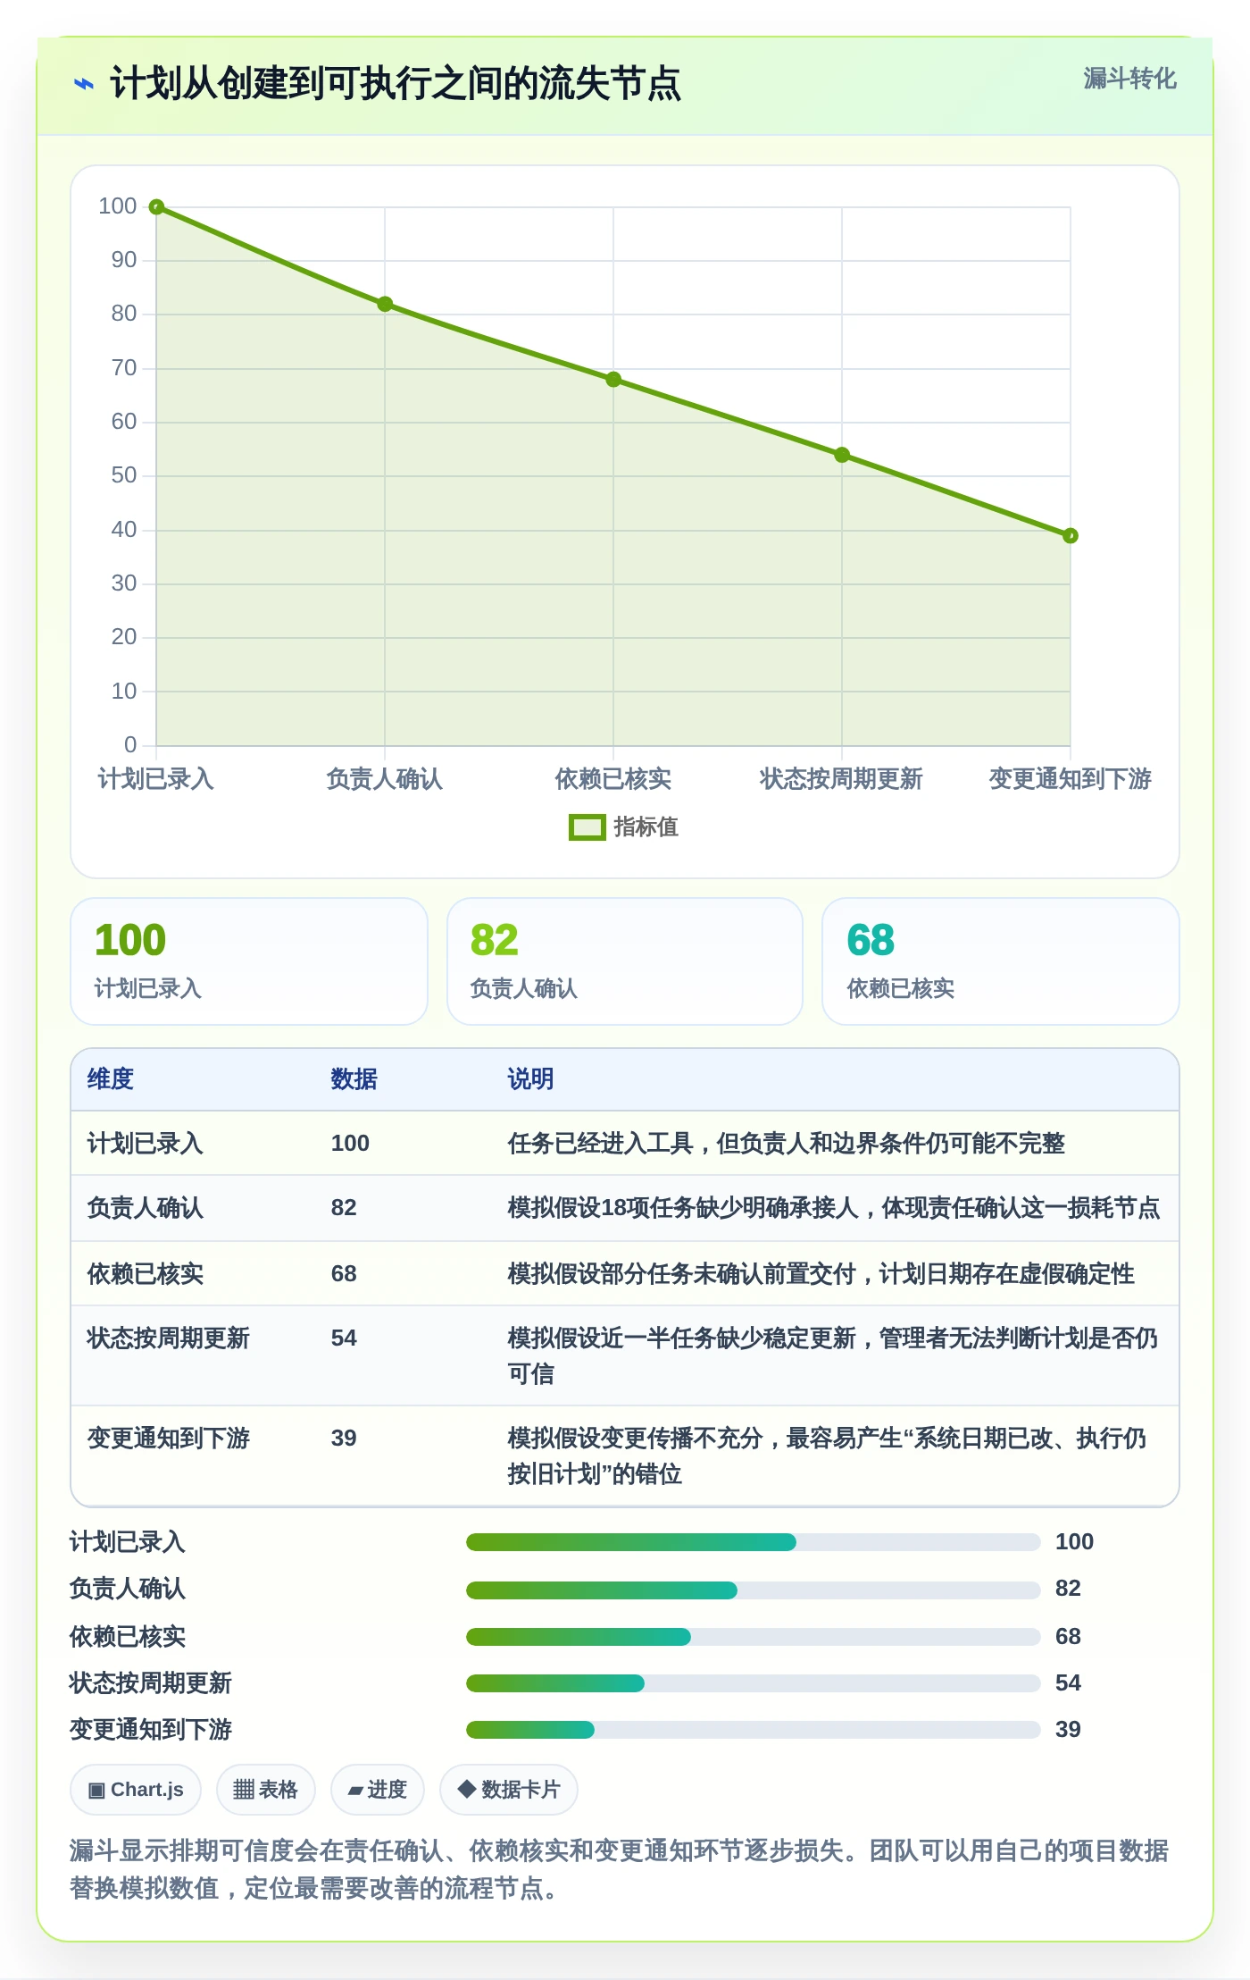The width and height of the screenshot is (1250, 1980).
Task: Click table row cell 计划已录入
Action: point(145,1143)
